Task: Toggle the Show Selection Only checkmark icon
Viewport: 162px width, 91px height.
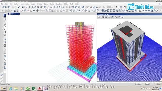Action: point(76,7)
